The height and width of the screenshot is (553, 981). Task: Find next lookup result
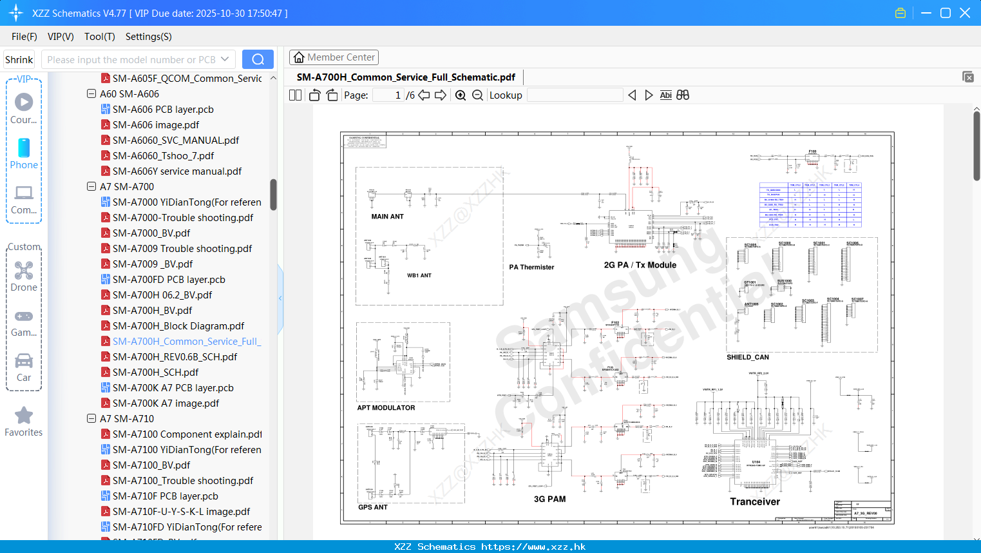click(x=649, y=95)
